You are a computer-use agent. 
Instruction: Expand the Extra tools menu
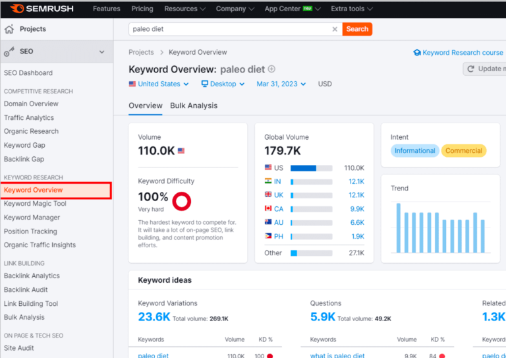pos(351,9)
